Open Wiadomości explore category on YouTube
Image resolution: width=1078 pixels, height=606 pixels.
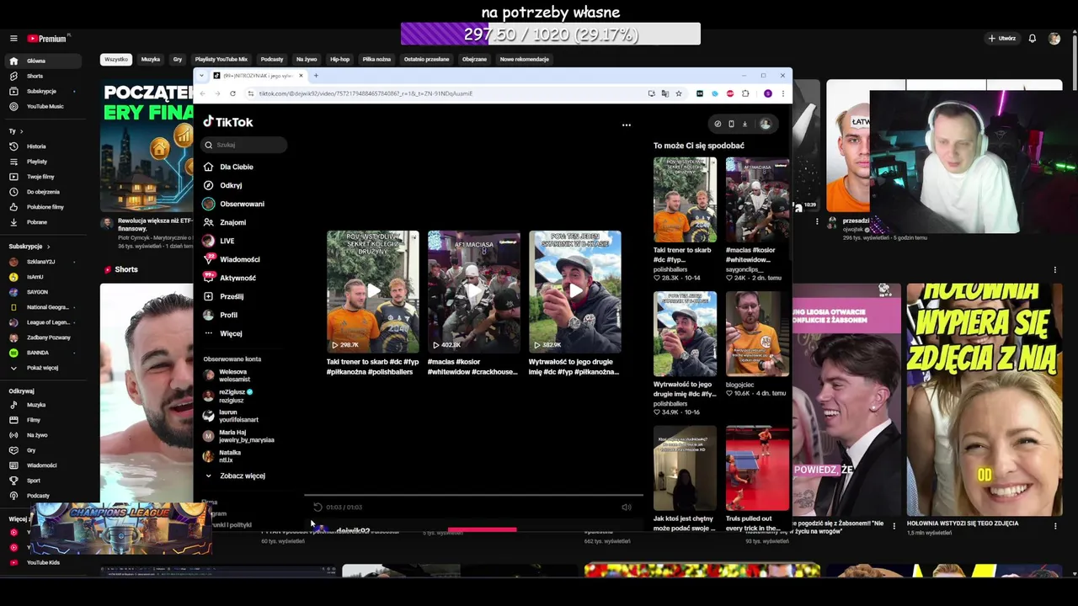(x=41, y=465)
